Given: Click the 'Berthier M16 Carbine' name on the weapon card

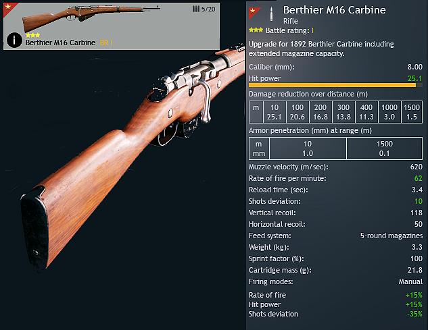Looking at the screenshot, I should coord(60,43).
